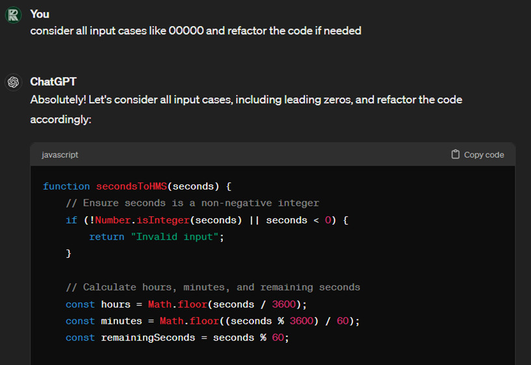
Task: Click the 'function secondsToHMS(seconds) {' line
Action: (137, 186)
